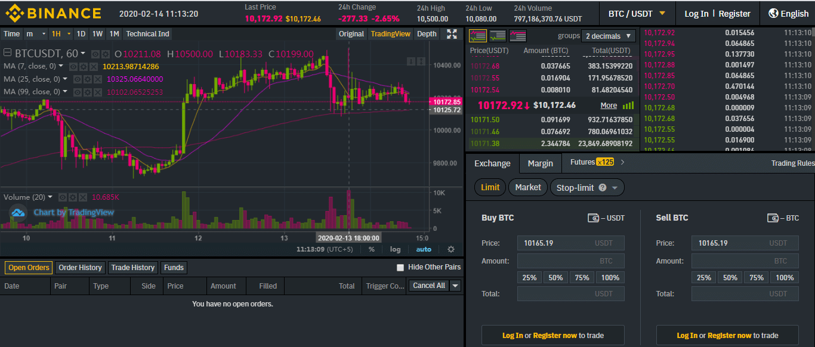Switch to the Margin tab

tap(541, 163)
